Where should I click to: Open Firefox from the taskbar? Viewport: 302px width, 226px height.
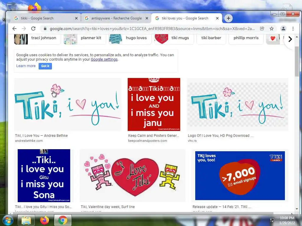point(45,220)
